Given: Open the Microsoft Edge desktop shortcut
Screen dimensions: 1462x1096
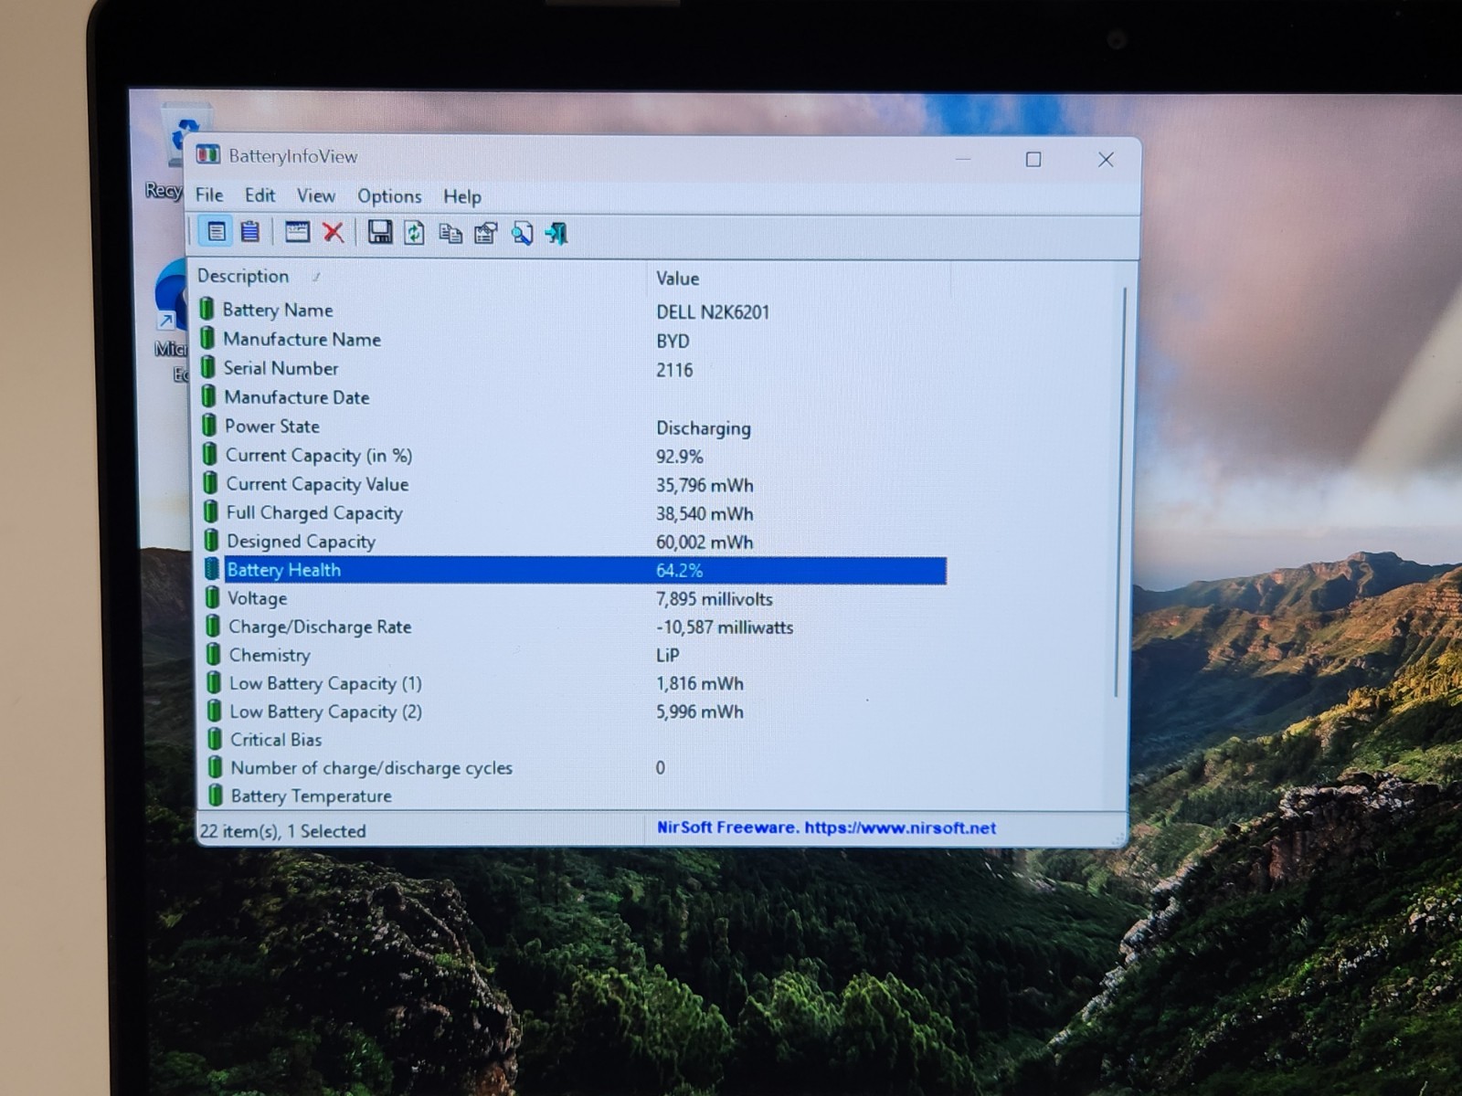Looking at the screenshot, I should [174, 320].
